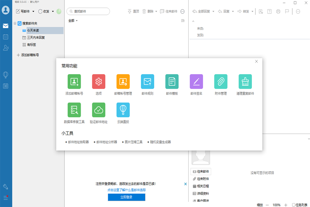
Task: Click the zoom-in plus control
Action: point(286,205)
